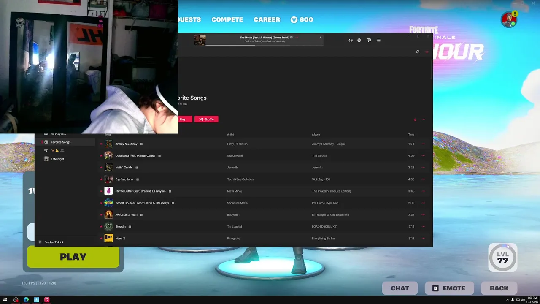Viewport: 540px width, 304px height.
Task: Click Jimmy N Johnny album thumbnail
Action: [109, 144]
